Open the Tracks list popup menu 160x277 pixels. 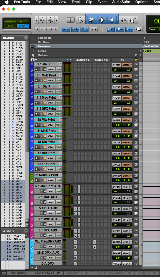(26, 38)
